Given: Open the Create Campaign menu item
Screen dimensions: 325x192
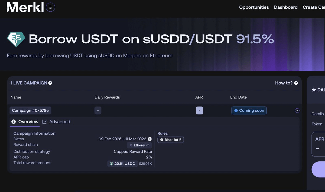Looking at the screenshot, I should (314, 7).
